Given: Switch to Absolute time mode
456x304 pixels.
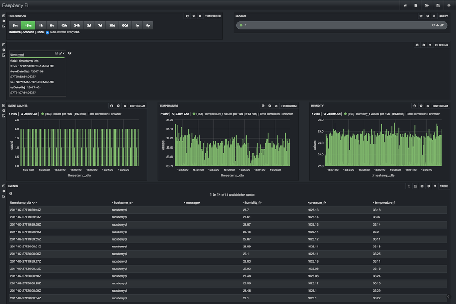Looking at the screenshot, I should click(28, 32).
